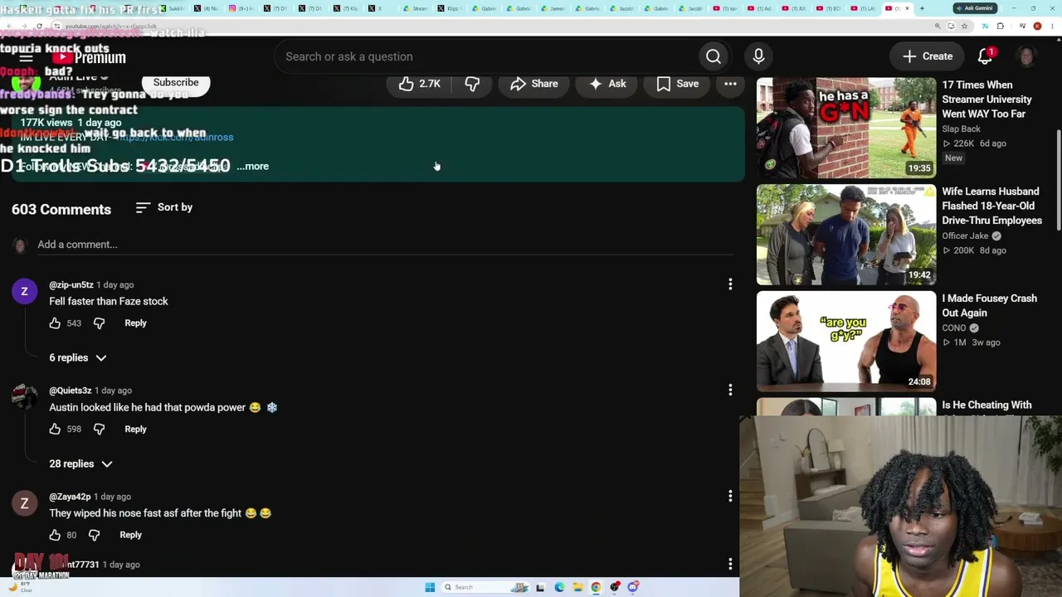Click the Windows taskbar Search box
This screenshot has width=1062, height=597.
[x=485, y=588]
